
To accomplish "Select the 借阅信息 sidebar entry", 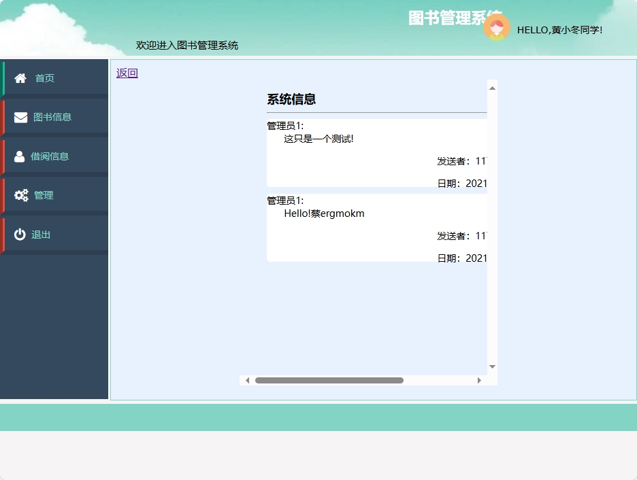I will pos(52,156).
